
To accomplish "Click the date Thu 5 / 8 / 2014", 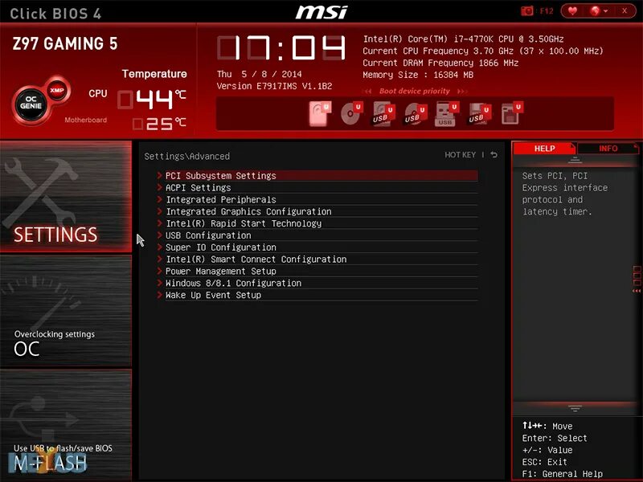I will coord(259,74).
